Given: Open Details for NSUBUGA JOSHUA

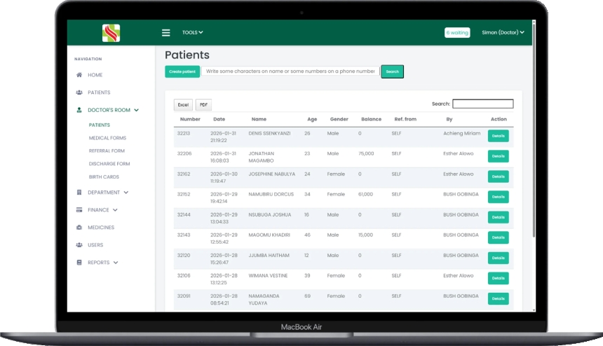Looking at the screenshot, I should (498, 217).
